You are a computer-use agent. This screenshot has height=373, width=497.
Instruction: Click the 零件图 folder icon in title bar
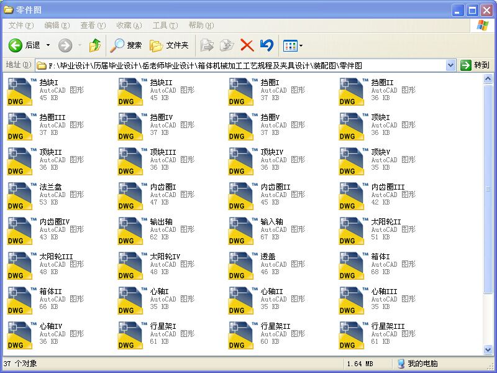pyautogui.click(x=8, y=10)
